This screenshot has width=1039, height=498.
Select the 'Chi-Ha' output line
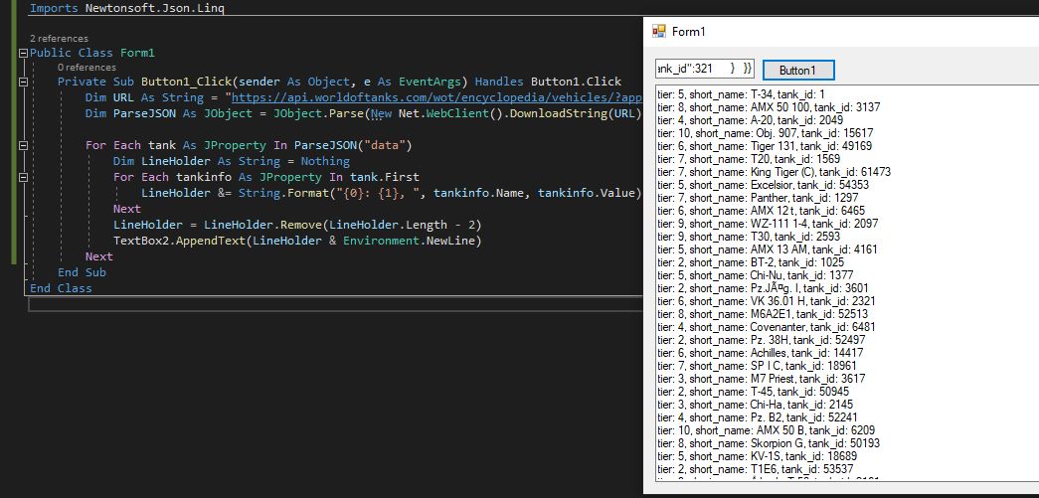click(x=756, y=405)
